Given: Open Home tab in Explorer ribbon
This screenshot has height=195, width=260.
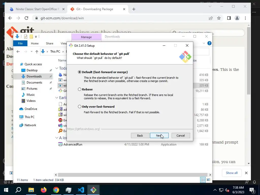Looking at the screenshot, I should [35, 43].
